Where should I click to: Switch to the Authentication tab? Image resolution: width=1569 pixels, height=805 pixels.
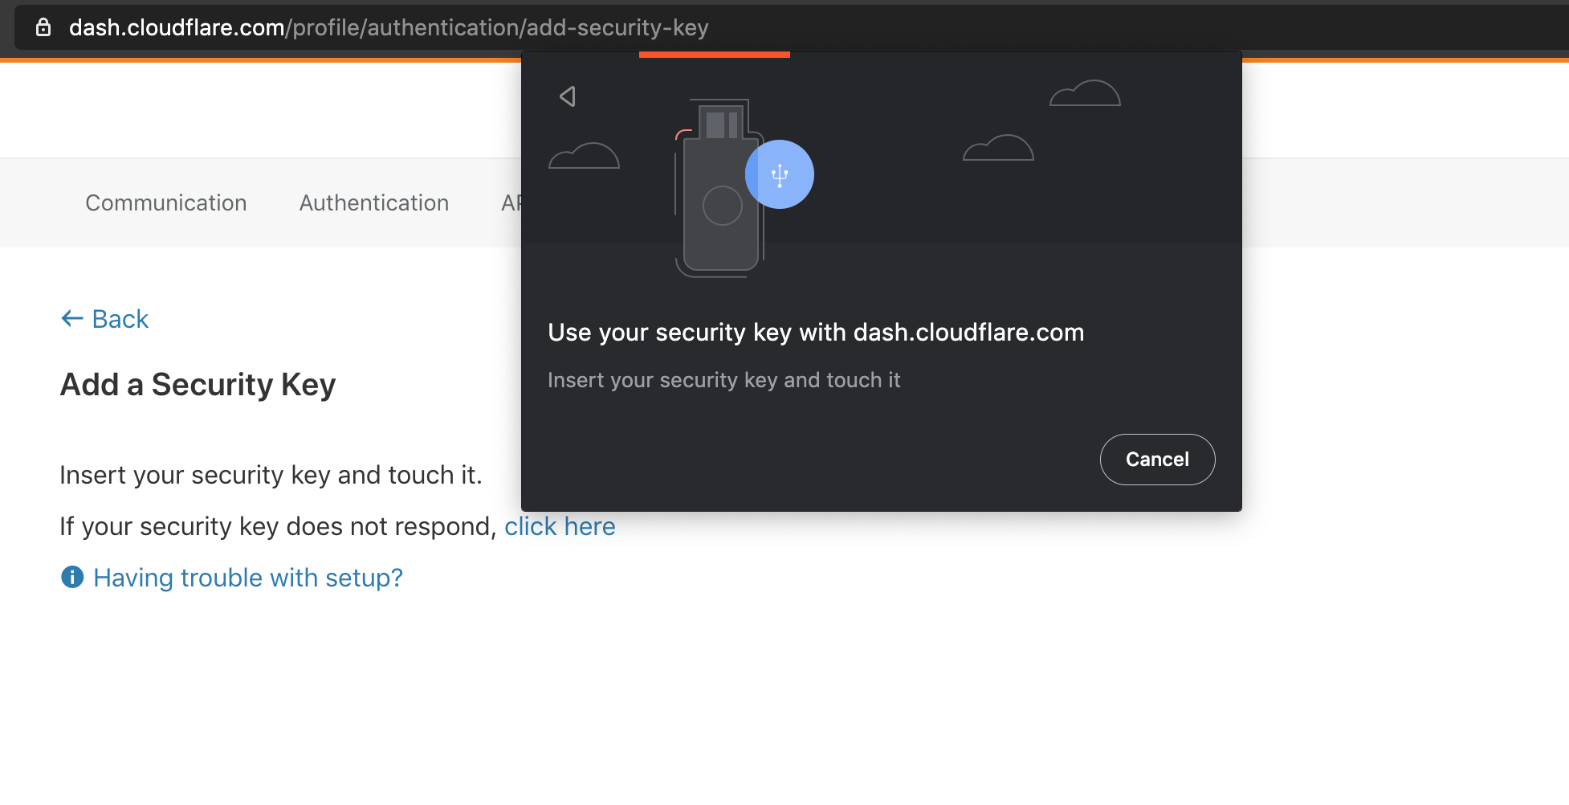[374, 202]
